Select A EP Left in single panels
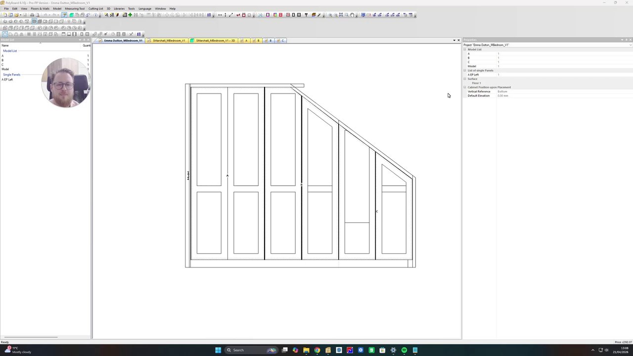 click(x=7, y=80)
